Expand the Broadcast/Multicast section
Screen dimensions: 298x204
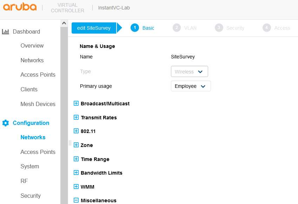[x=76, y=103]
